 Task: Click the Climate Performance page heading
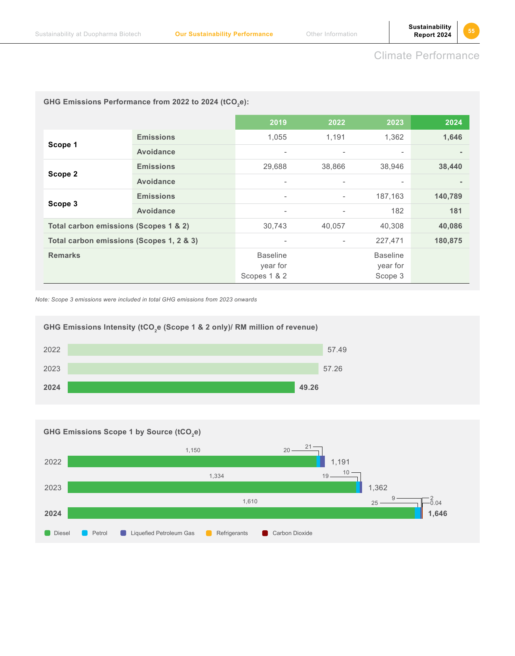coord(427,56)
